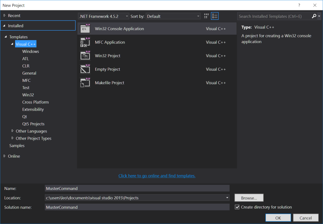This screenshot has height=224, width=323.
Task: Select the Empty Project row text
Action: [x=107, y=69]
